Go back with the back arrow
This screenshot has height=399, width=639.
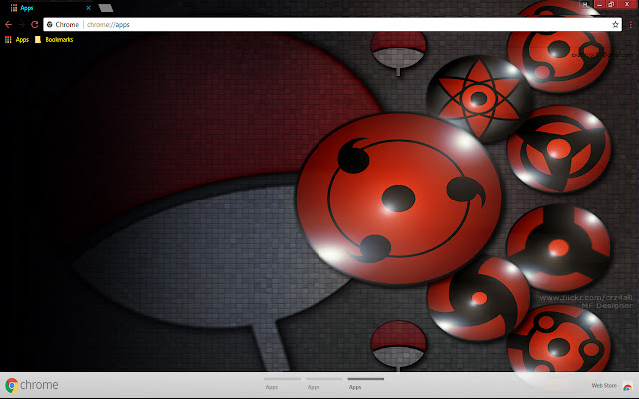(x=8, y=24)
